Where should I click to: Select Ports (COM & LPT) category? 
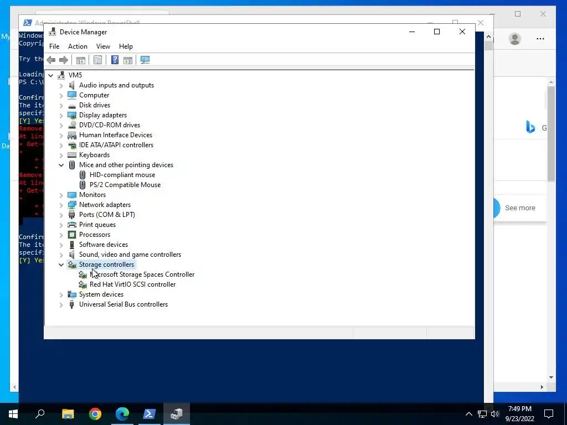tap(107, 215)
